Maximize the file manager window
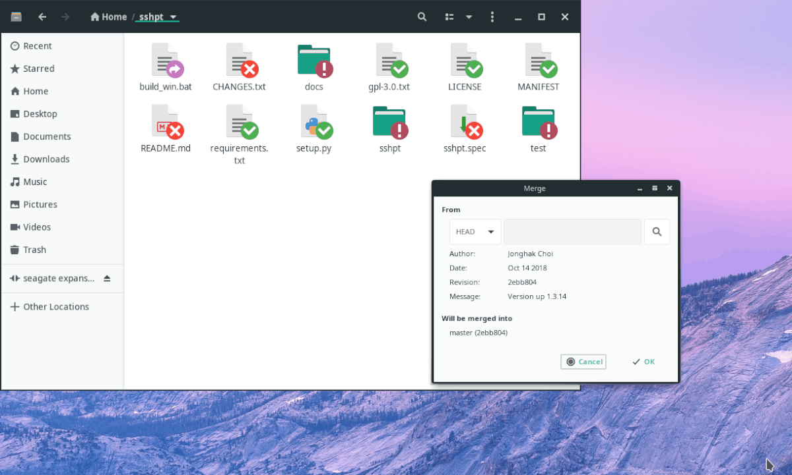This screenshot has width=792, height=475. 541,17
